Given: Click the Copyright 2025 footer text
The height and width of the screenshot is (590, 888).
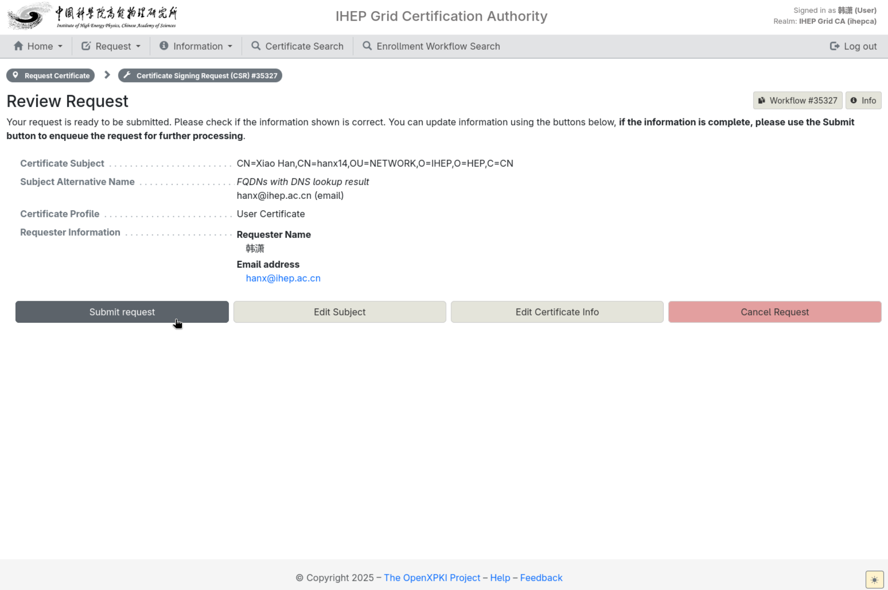Looking at the screenshot, I should coord(335,578).
